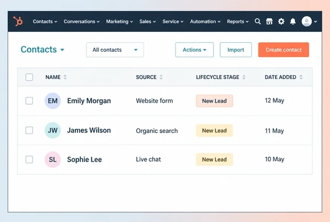This screenshot has width=330, height=222.
Task: Click the Organic search source cell
Action: tap(157, 131)
